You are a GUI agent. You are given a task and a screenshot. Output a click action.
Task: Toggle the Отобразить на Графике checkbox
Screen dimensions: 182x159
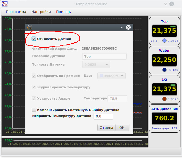34,76
